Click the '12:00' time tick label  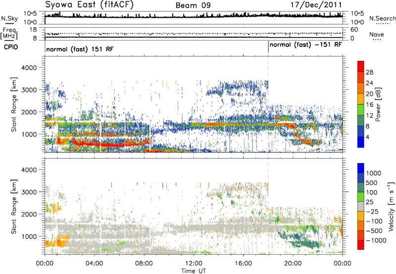[194, 264]
